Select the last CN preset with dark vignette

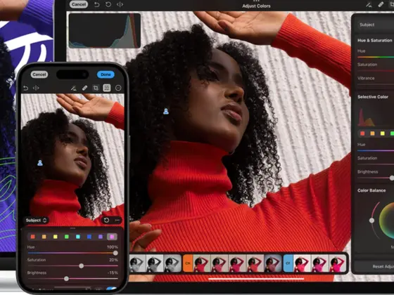click(x=273, y=263)
